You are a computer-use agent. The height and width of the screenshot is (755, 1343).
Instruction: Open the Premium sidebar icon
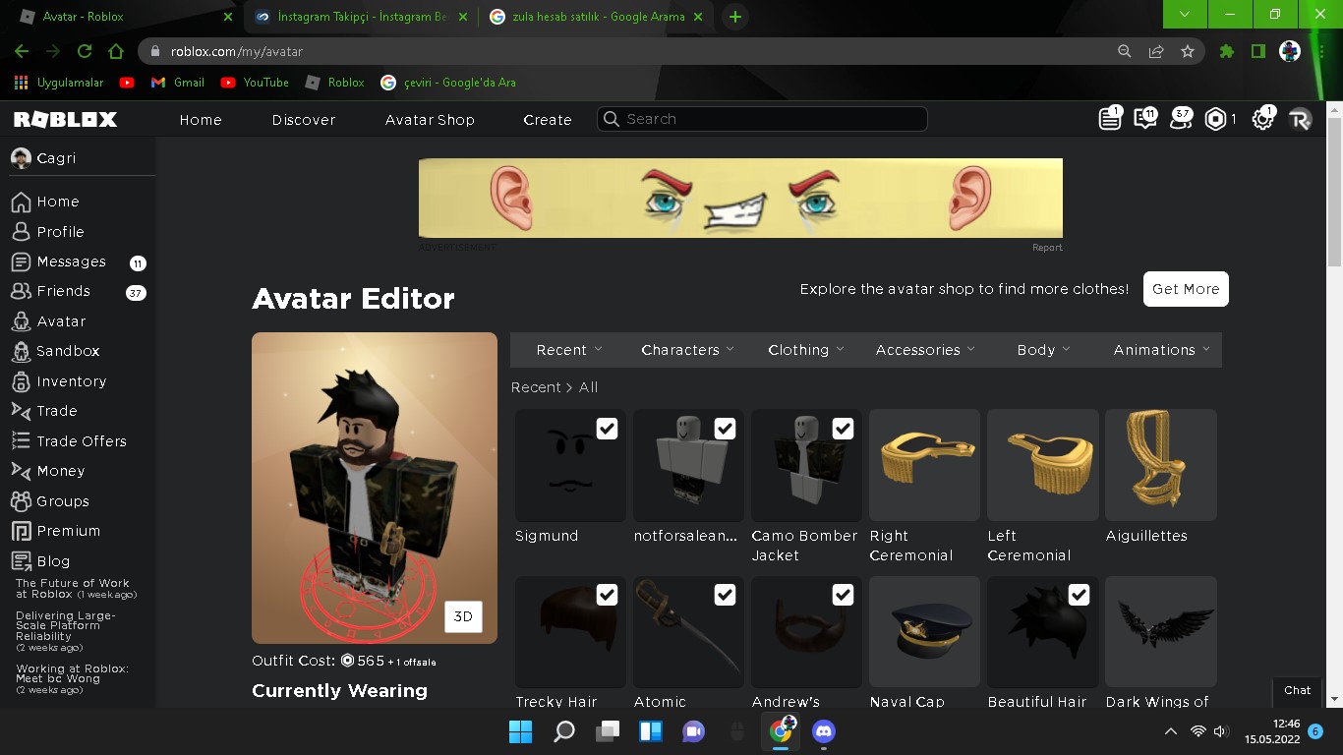[21, 531]
